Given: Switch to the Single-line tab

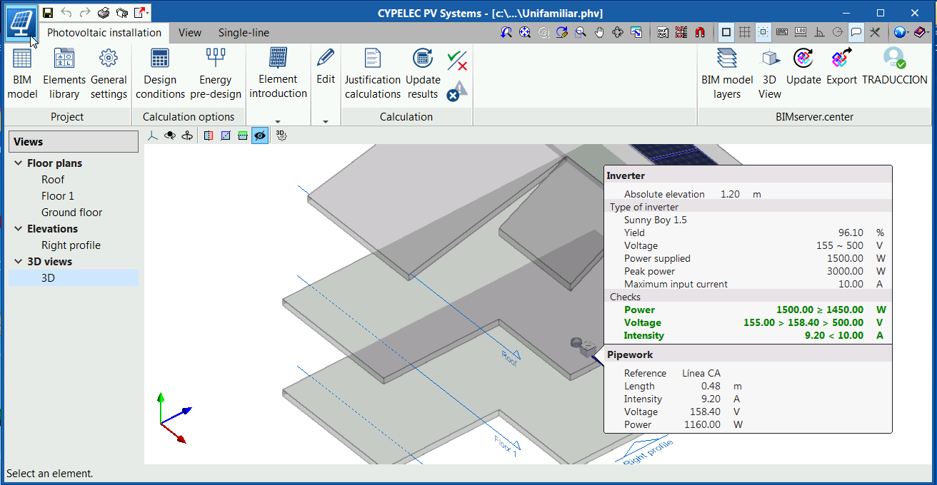Looking at the screenshot, I should (244, 32).
